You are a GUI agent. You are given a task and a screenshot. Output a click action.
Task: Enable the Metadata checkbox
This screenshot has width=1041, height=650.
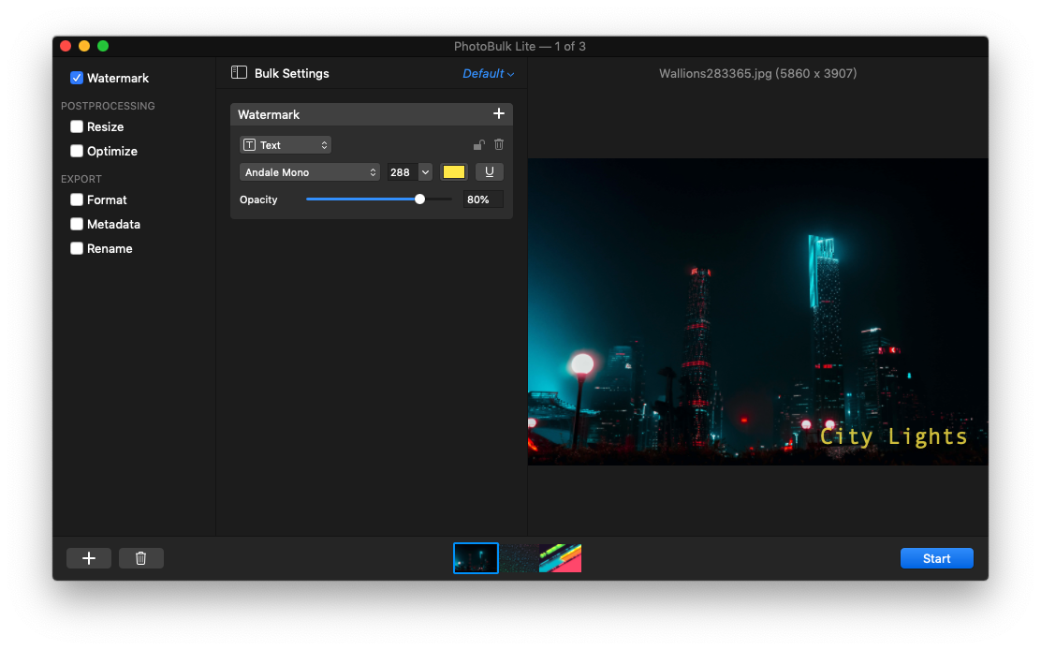coord(77,225)
